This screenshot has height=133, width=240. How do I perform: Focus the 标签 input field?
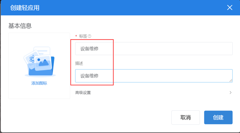pyautogui.click(x=154, y=49)
